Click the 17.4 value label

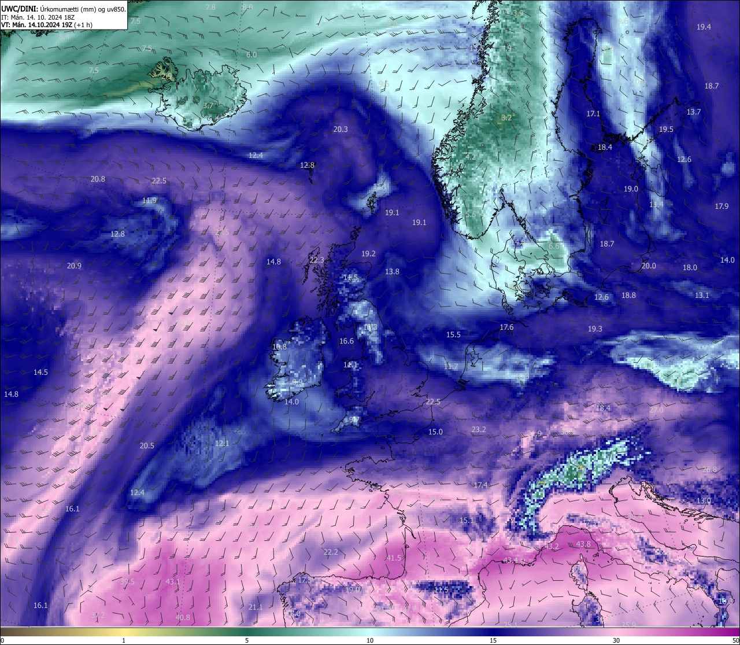tap(480, 485)
